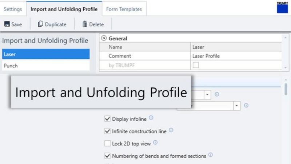Click the Delete trash can icon
Screen dimensions: 291x164
coord(85,24)
